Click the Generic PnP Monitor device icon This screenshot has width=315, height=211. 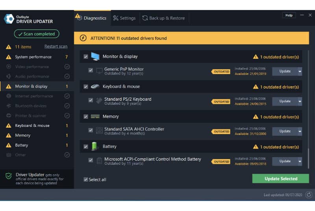coord(99,71)
